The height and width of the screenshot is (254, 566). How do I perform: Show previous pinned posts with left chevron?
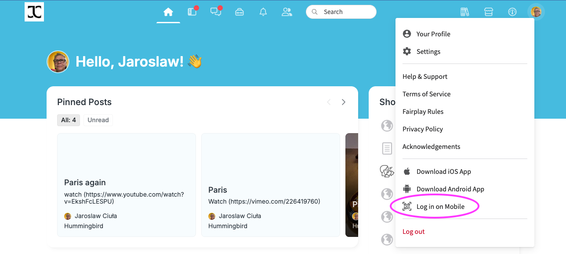(329, 102)
